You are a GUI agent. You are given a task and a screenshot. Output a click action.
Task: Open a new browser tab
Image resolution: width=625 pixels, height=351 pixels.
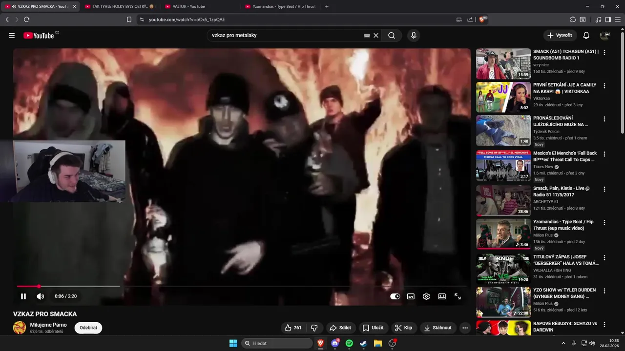pyautogui.click(x=327, y=6)
